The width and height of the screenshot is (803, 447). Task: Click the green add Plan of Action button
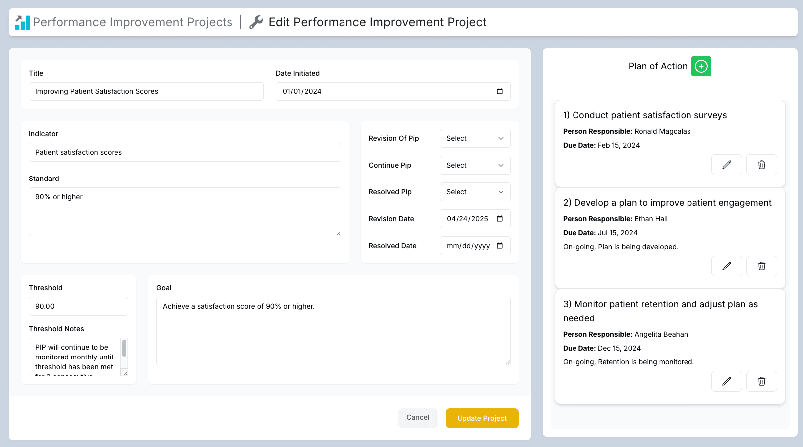pyautogui.click(x=701, y=66)
